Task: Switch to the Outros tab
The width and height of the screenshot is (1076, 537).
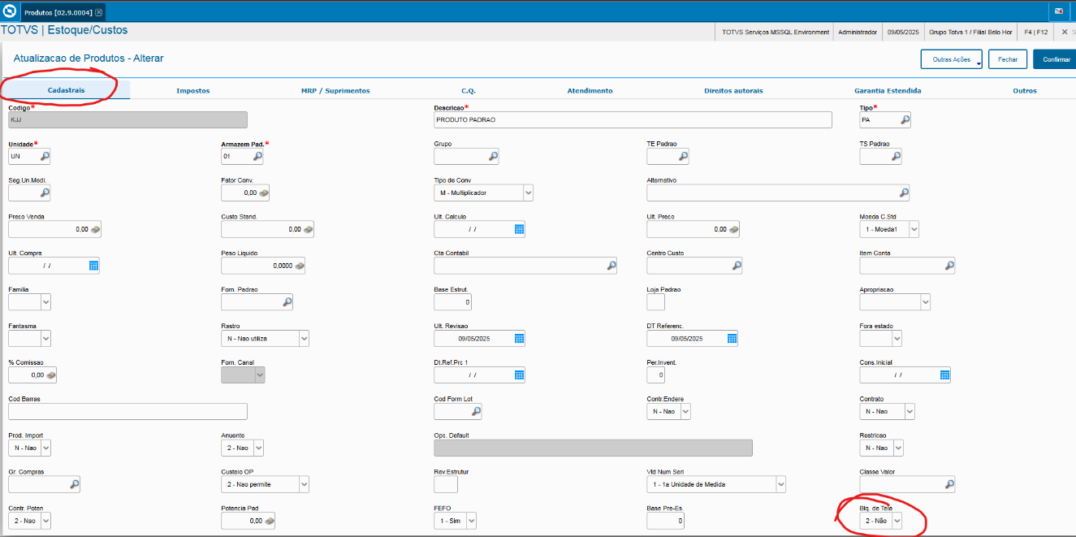Action: click(1025, 91)
